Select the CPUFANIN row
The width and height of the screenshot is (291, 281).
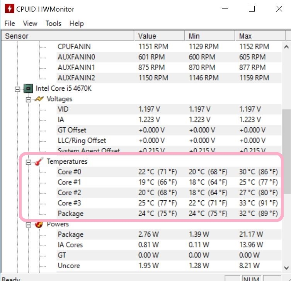[x=169, y=47]
